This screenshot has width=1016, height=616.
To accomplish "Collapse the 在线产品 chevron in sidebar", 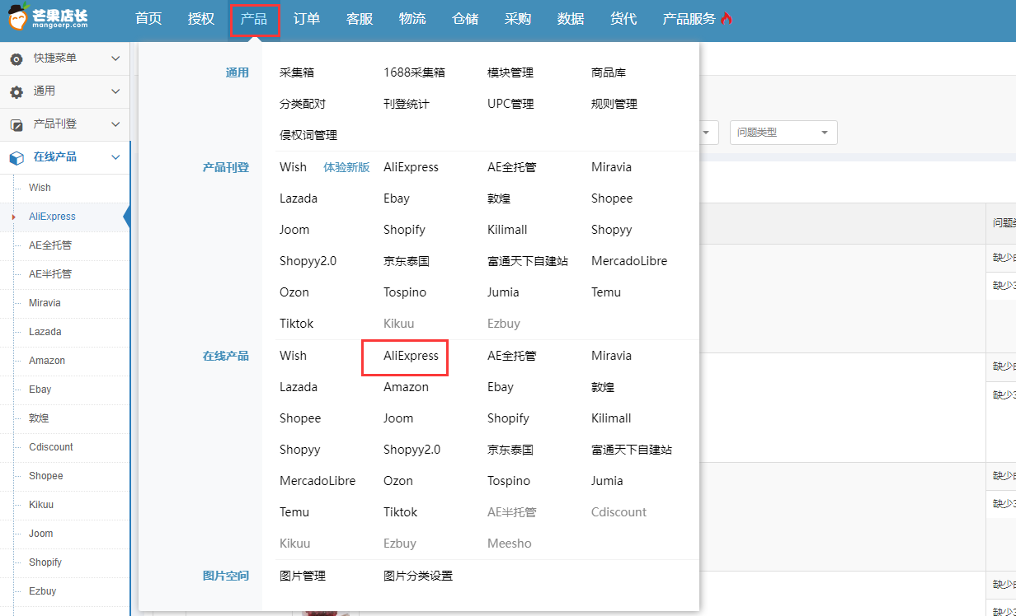I will tap(115, 156).
